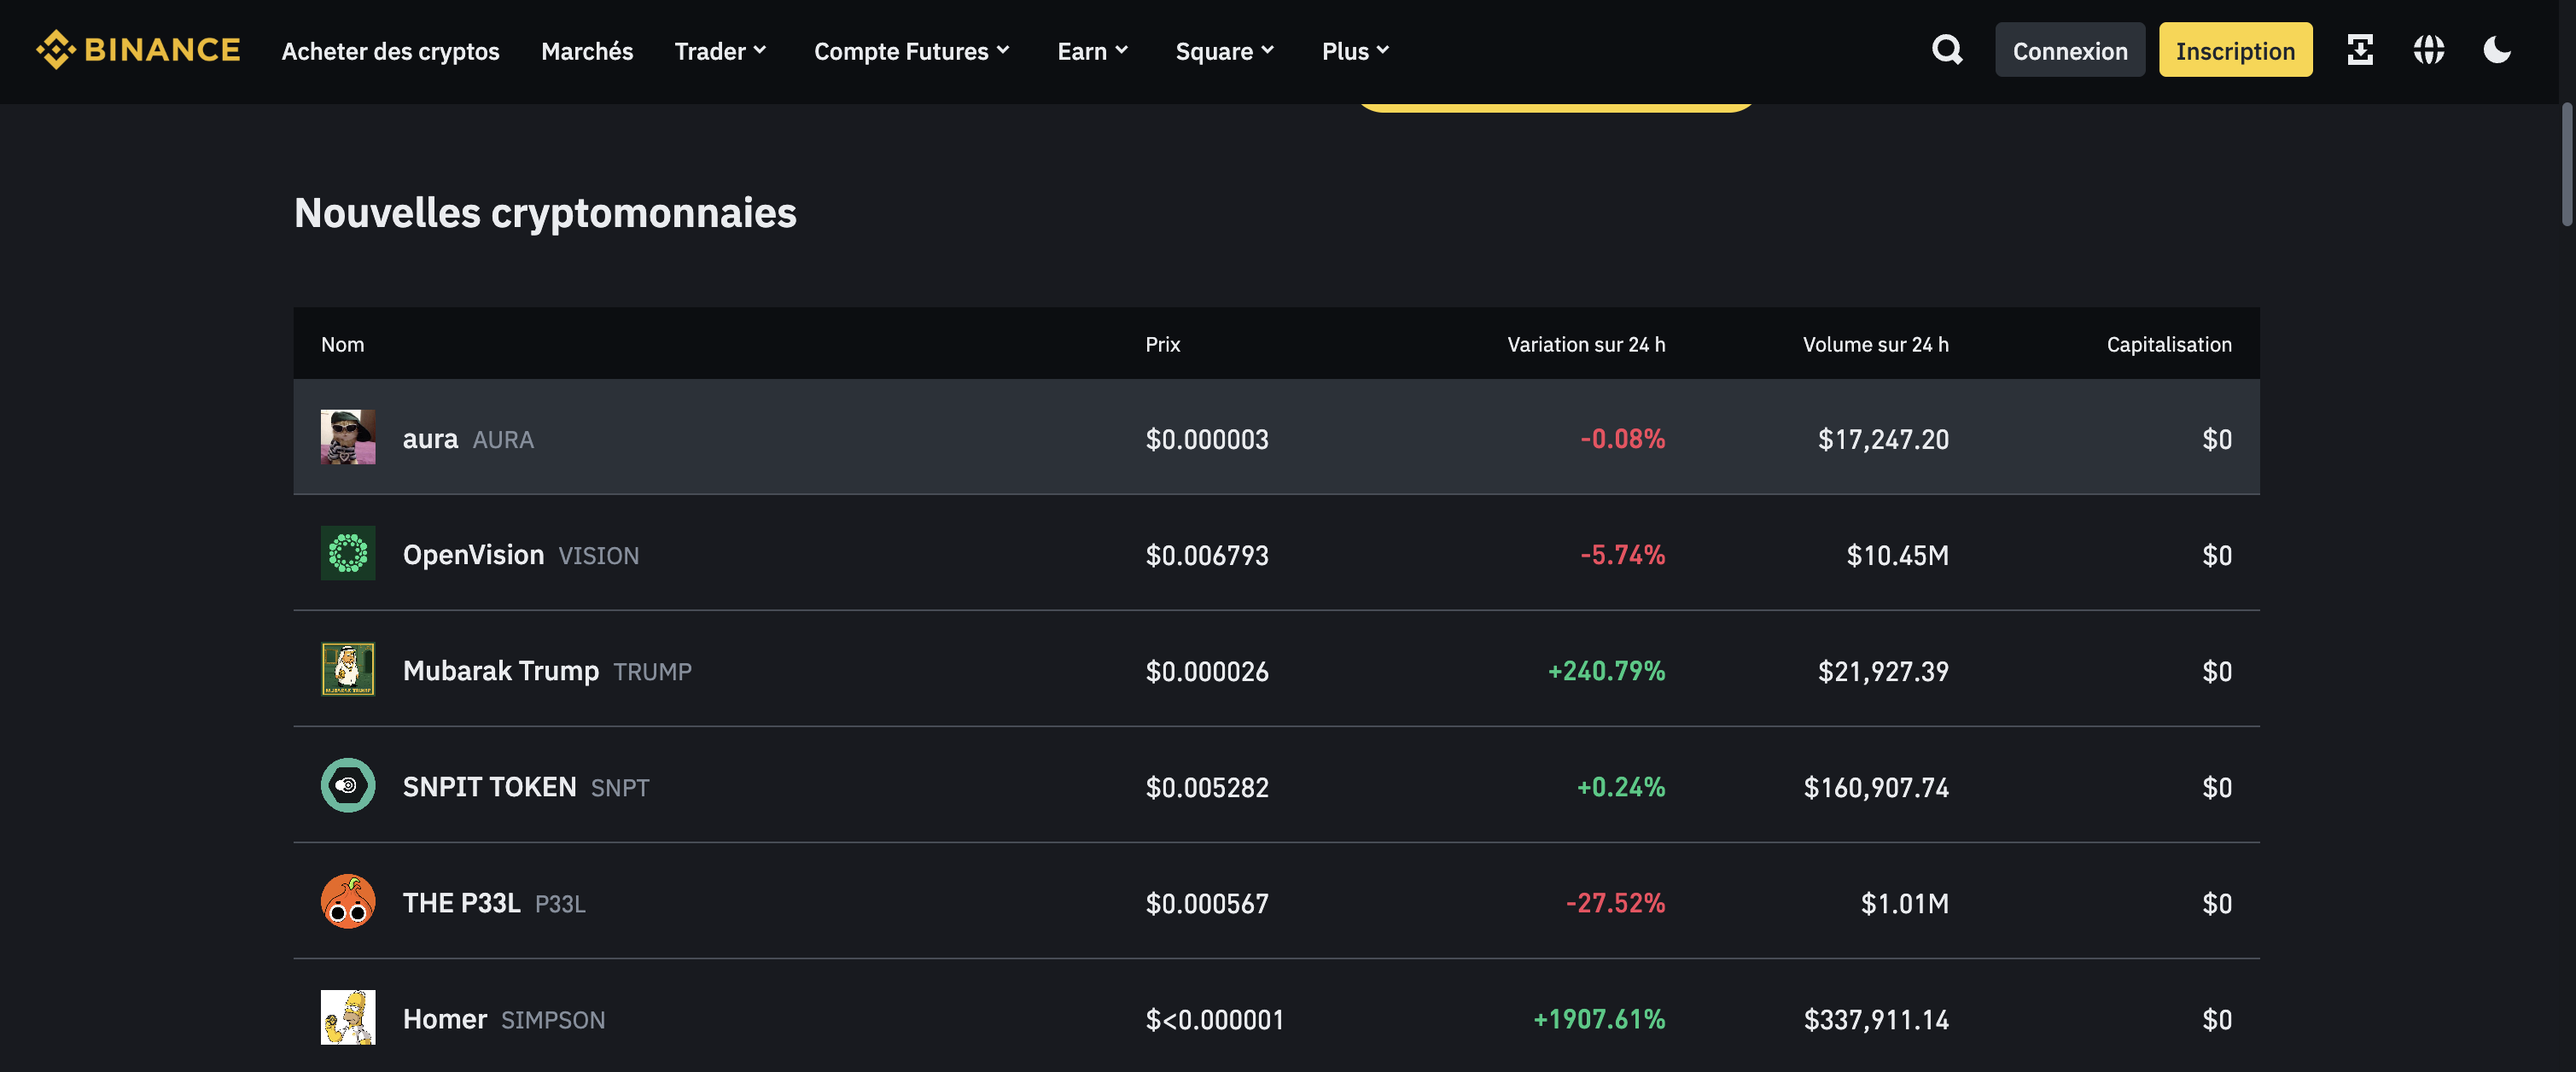Image resolution: width=2576 pixels, height=1072 pixels.
Task: Open the Mubarak Trump TRUMP link
Action: coord(547,671)
